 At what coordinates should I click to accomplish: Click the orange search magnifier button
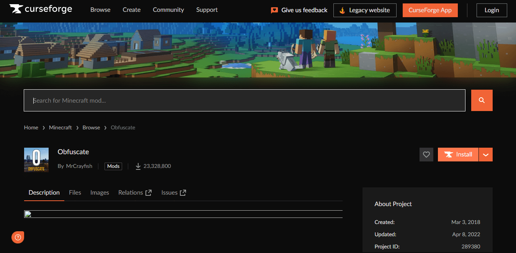click(482, 100)
